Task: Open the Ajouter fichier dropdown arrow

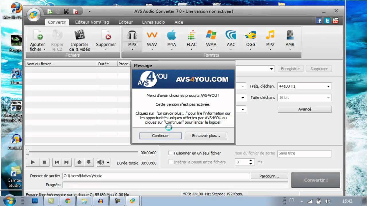Action: 44,49
